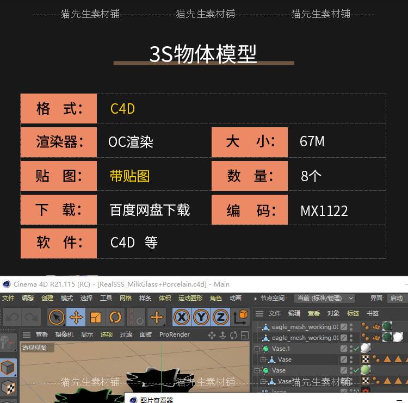Minimize the 图片查看器 window
This screenshot has height=403, width=408.
click(399, 400)
